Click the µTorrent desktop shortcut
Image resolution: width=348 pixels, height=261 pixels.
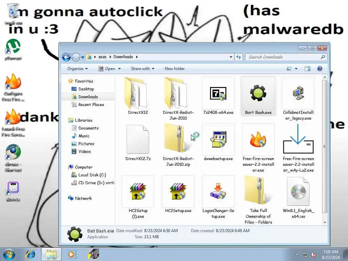(13, 49)
